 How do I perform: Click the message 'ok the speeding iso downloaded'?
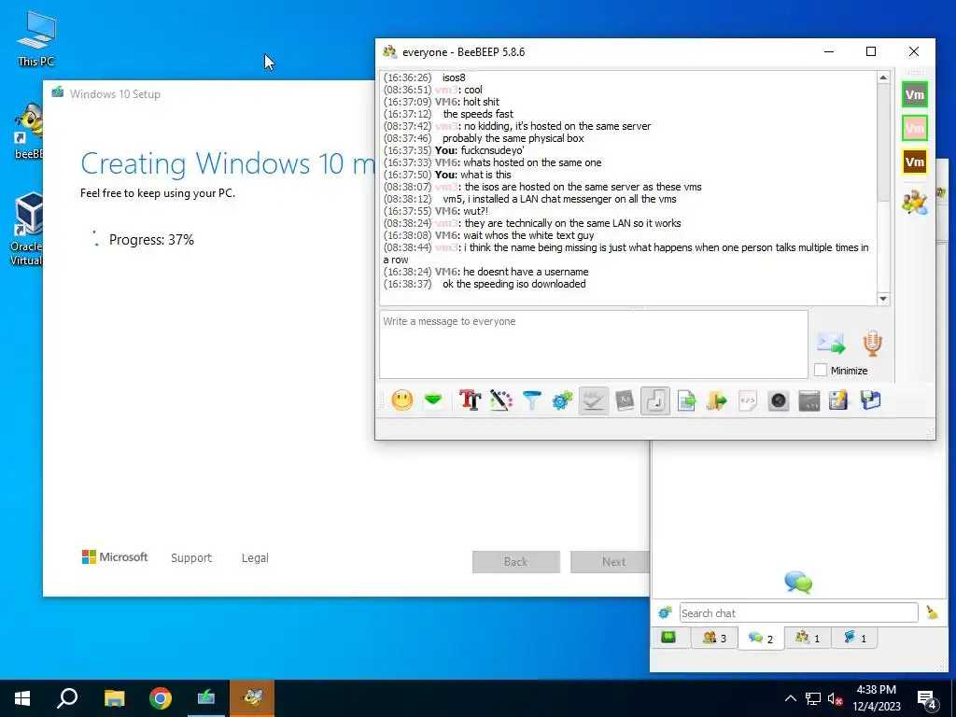[x=514, y=284]
